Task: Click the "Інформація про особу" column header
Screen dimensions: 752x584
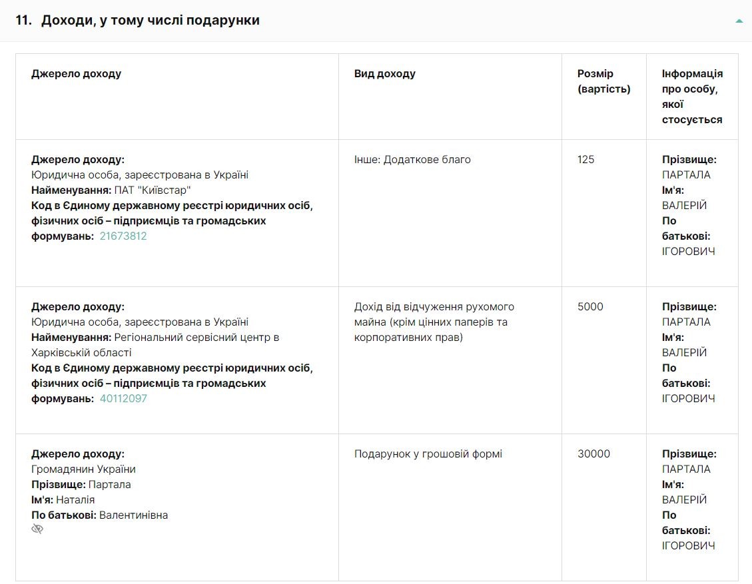Action: pos(692,97)
